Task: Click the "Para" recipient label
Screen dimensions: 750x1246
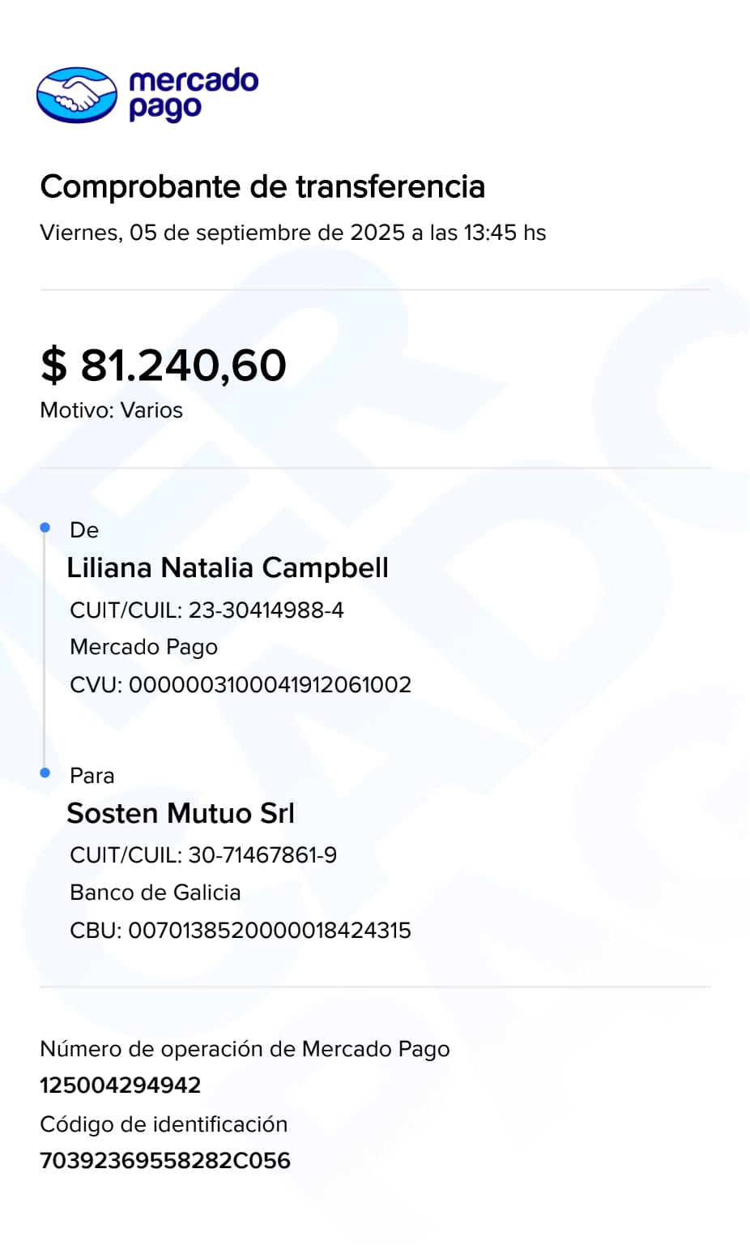Action: [x=92, y=776]
